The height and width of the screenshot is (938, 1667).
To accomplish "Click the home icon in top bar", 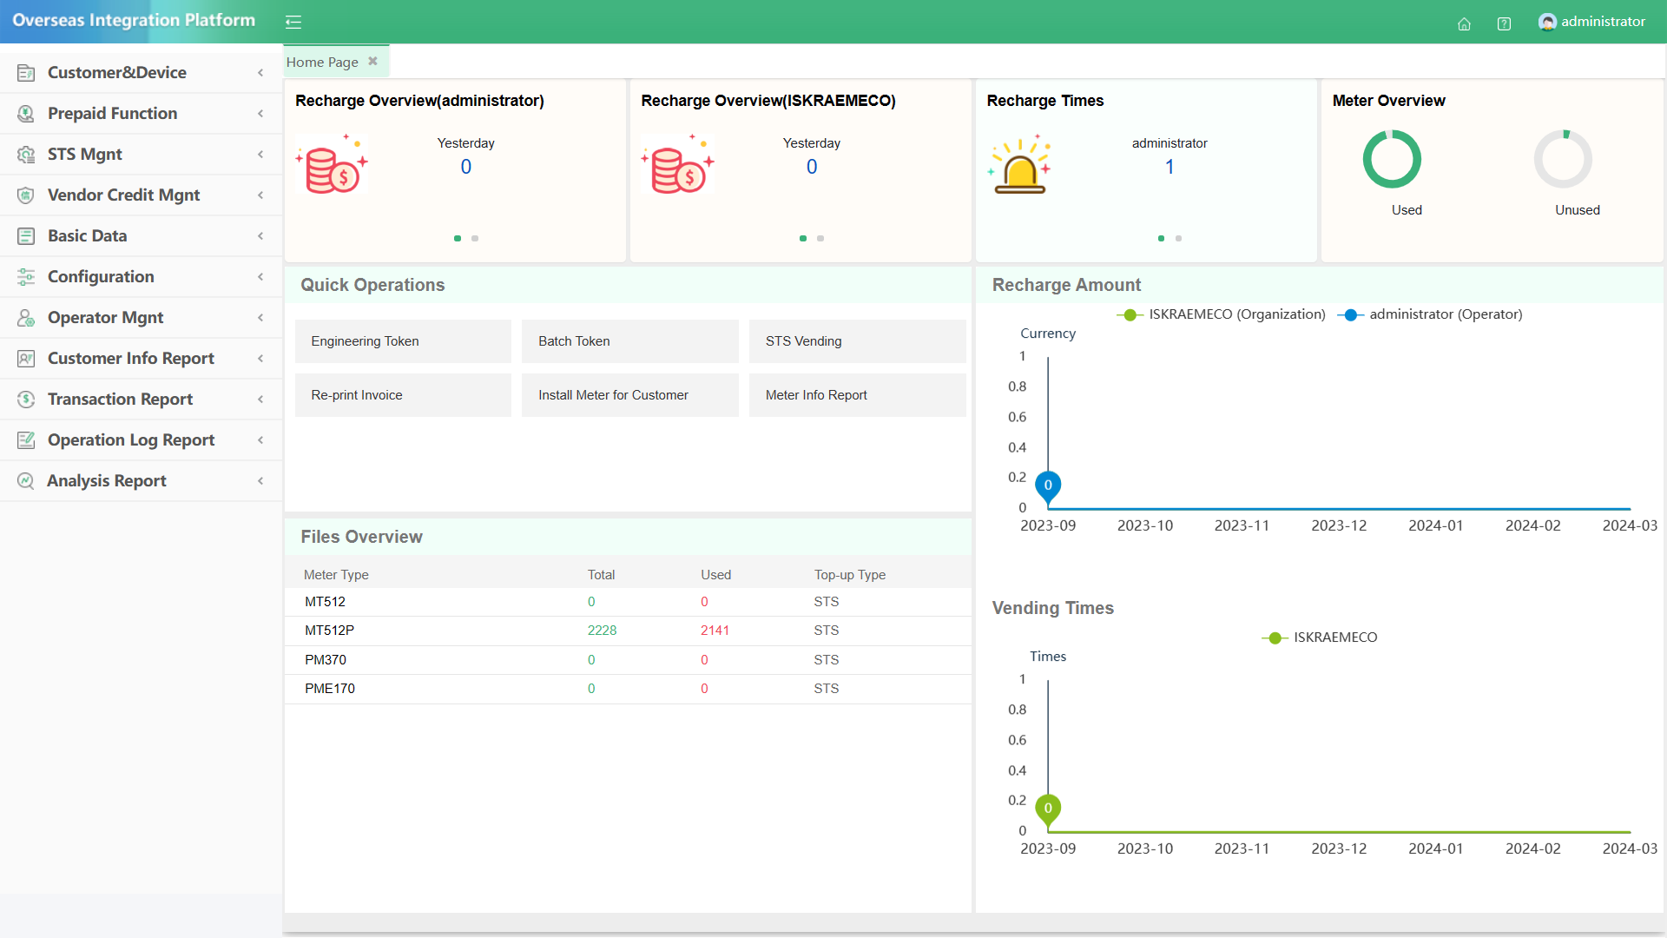I will tap(1464, 23).
